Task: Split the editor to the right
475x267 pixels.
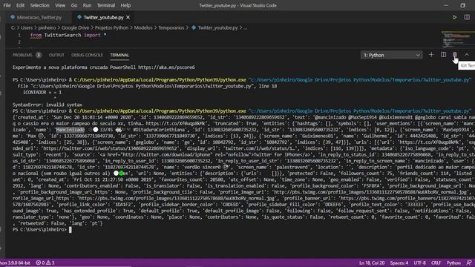Action: pos(467,18)
